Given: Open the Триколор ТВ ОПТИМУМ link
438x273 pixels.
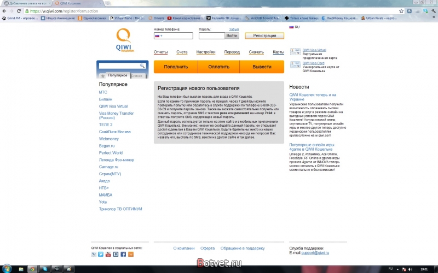Looking at the screenshot, I should click(120, 209).
